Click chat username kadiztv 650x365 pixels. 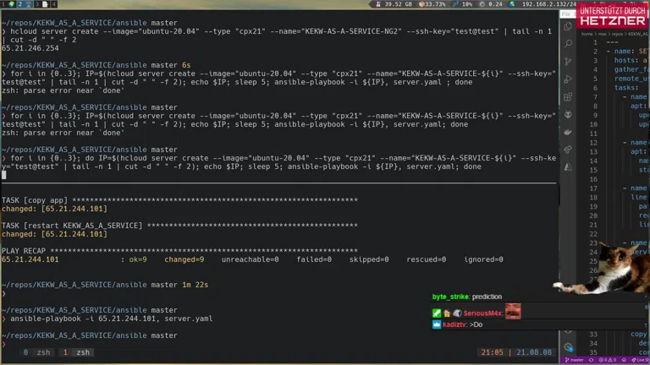(x=454, y=324)
